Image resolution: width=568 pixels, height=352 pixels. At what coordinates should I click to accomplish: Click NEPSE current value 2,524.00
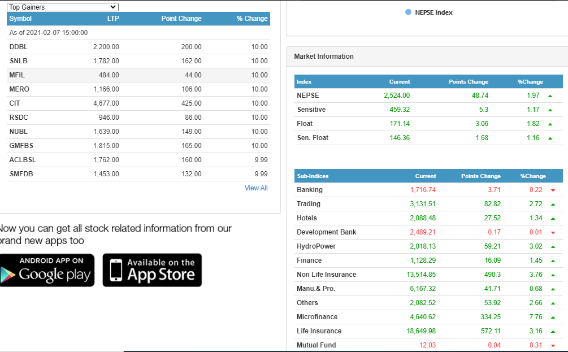397,95
